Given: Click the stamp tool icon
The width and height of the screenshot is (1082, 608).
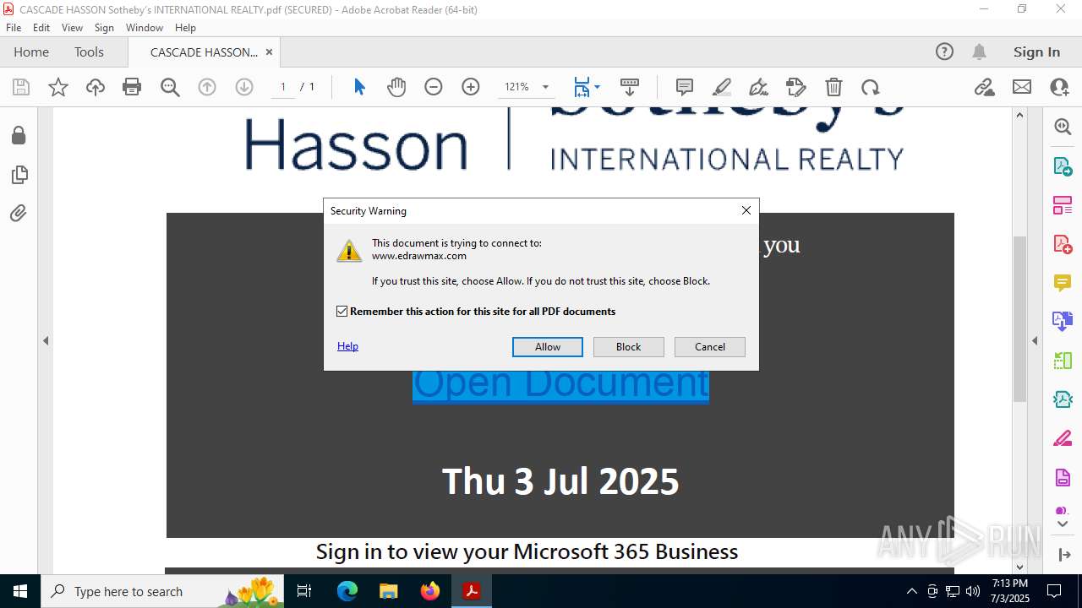Looking at the screenshot, I should [x=796, y=87].
